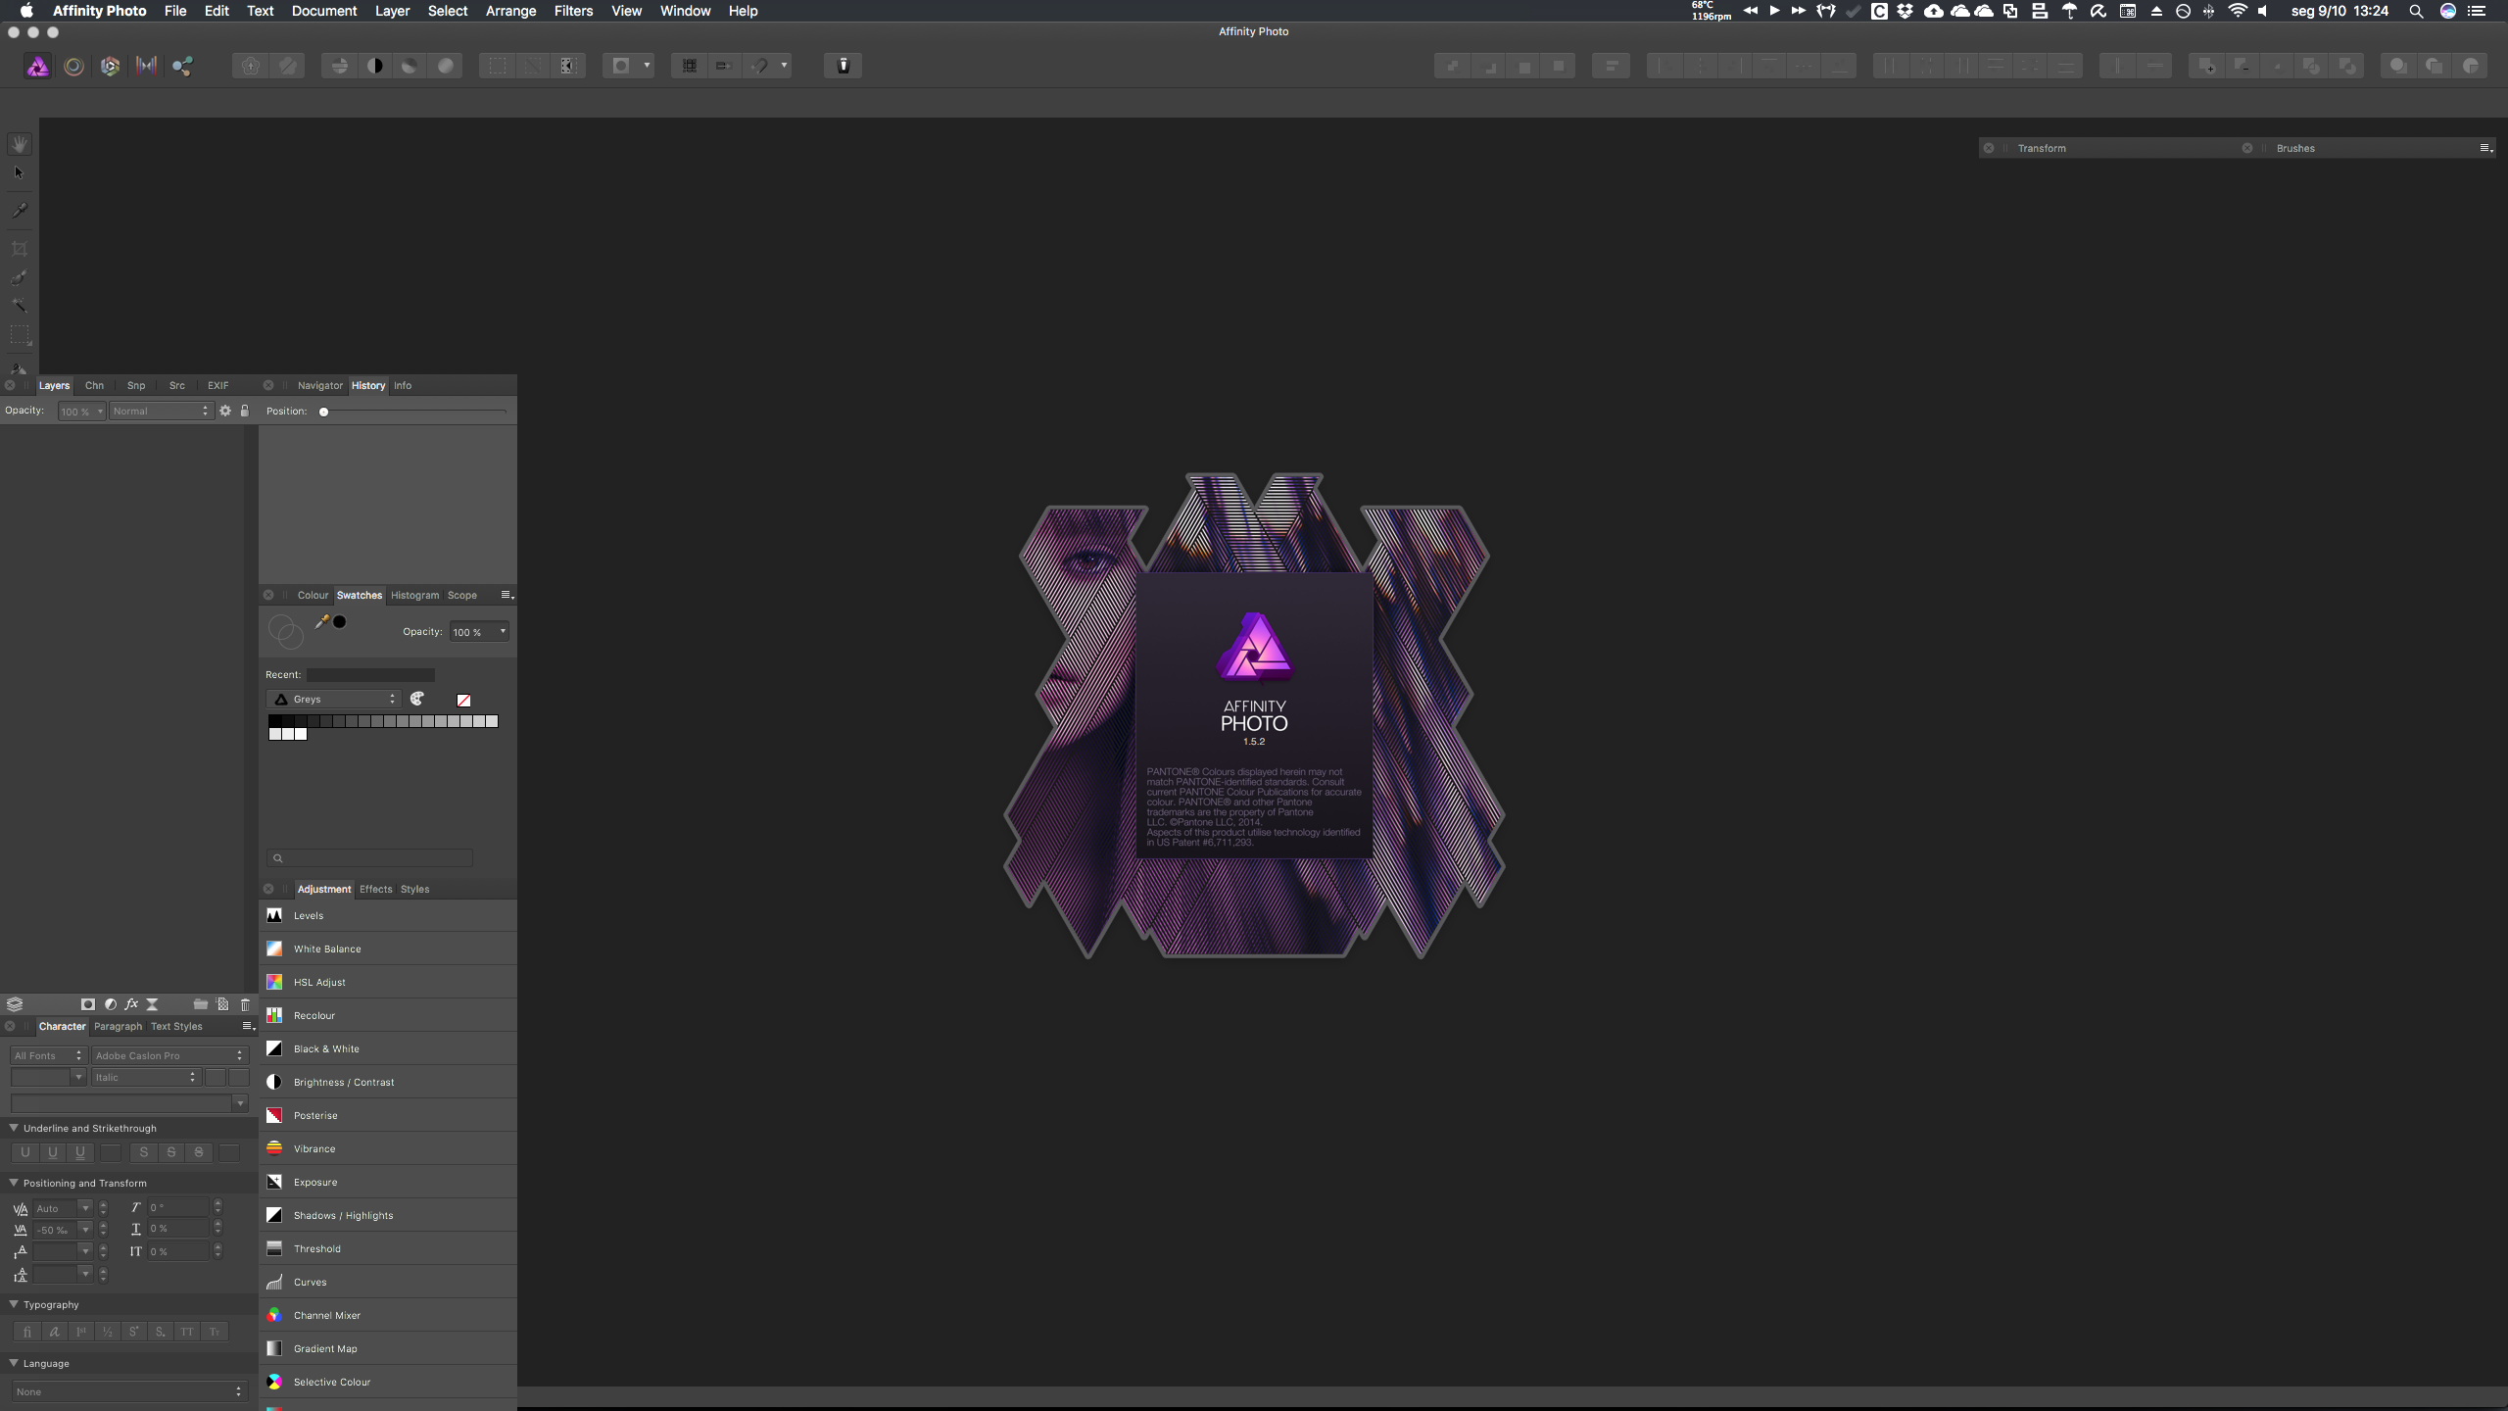
Task: Collapse the Underline and Strikethrough section
Action: point(14,1128)
